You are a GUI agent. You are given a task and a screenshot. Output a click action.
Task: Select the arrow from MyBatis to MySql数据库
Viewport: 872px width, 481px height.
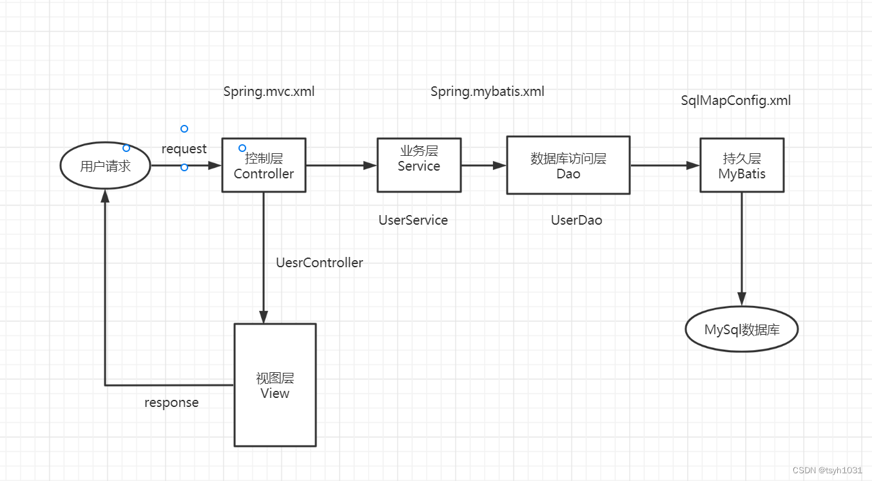[742, 251]
